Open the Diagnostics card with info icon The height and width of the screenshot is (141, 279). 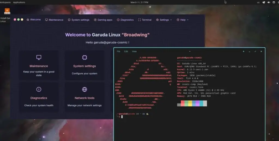point(39,97)
